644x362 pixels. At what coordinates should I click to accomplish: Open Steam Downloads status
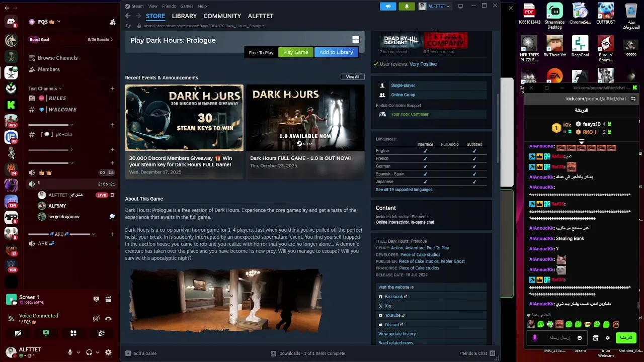(308, 353)
